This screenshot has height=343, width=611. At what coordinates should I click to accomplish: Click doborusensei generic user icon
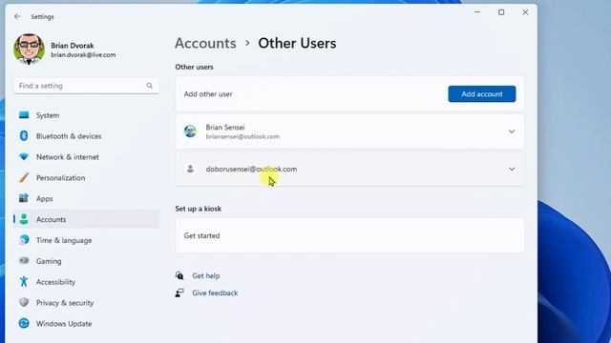point(190,169)
